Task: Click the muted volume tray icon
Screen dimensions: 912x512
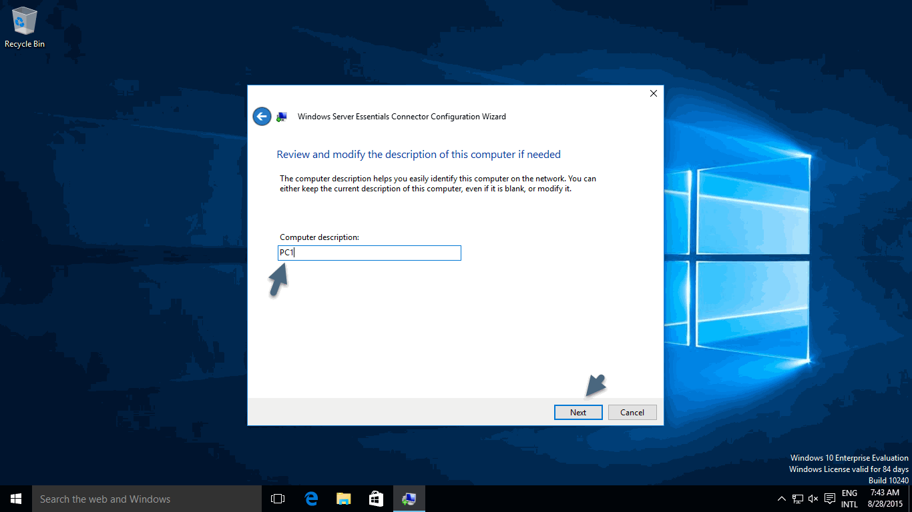Action: click(813, 499)
